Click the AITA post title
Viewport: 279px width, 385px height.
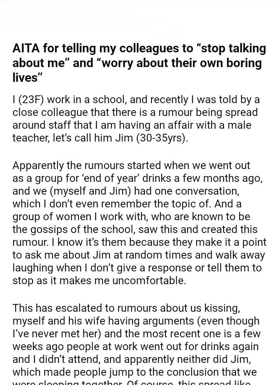[139, 63]
